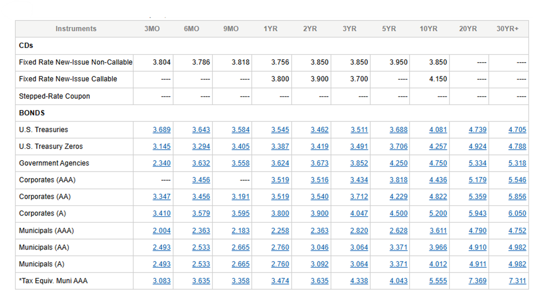The image size is (533, 293).
Task: Click the 30YR+ Corporates (A) yield 6.050
Action: coord(517,214)
